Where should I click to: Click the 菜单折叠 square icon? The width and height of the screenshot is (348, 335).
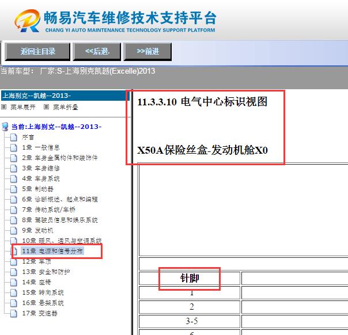click(46, 107)
